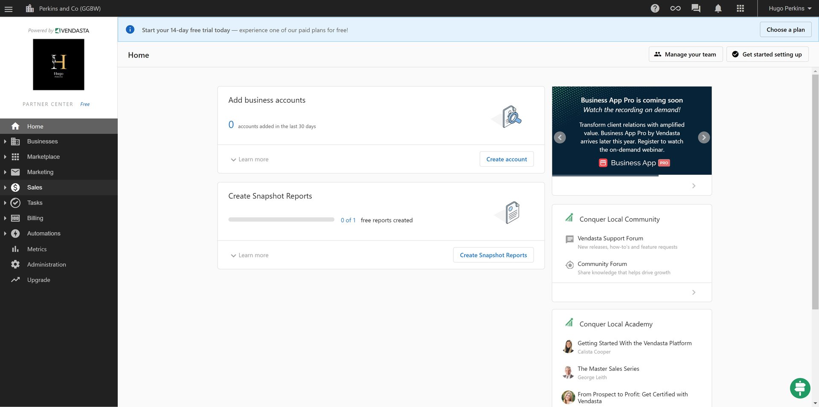The height and width of the screenshot is (407, 819).
Task: Click the Create Snapshot Reports button
Action: point(493,255)
